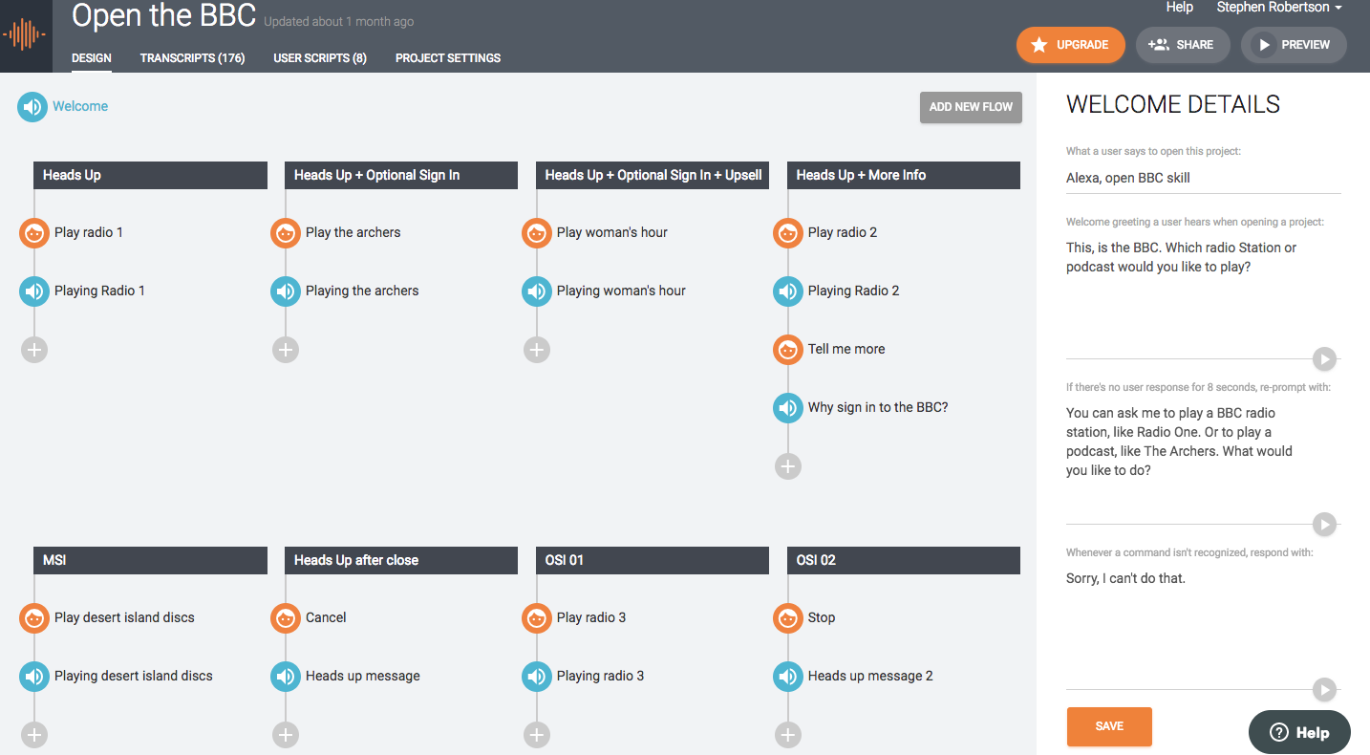Add step under OSI 01 flow
Screen dimensions: 1370x755
click(537, 735)
